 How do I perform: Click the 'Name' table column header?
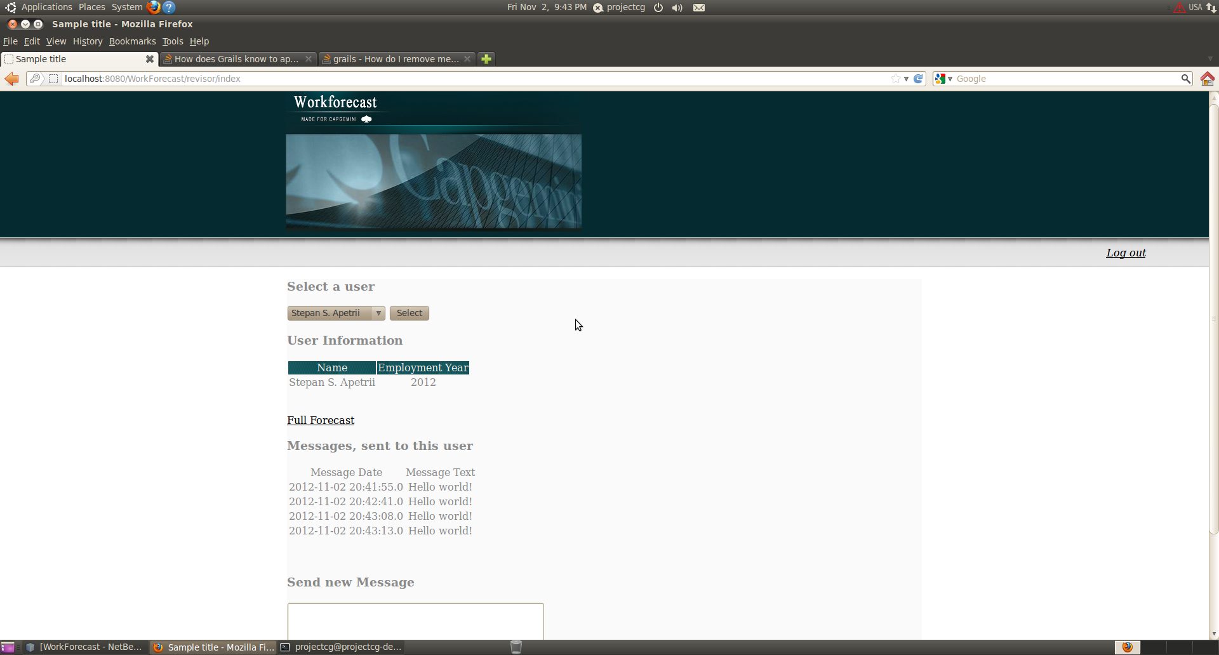click(x=332, y=367)
